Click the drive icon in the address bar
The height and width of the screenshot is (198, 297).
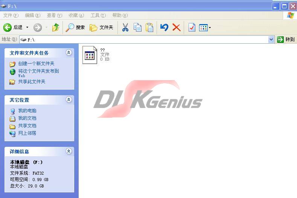23,40
